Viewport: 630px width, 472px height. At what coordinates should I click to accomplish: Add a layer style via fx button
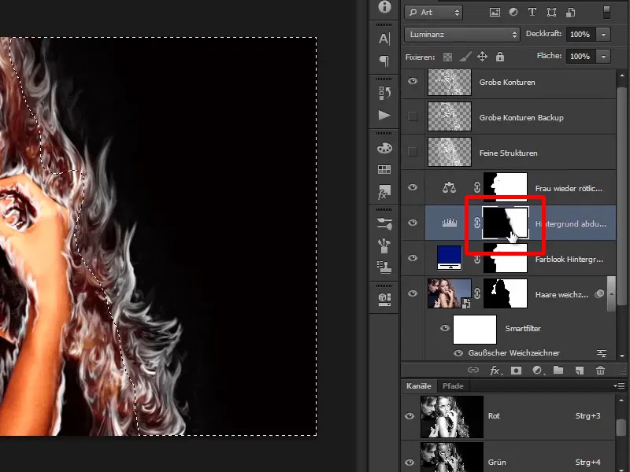(496, 371)
